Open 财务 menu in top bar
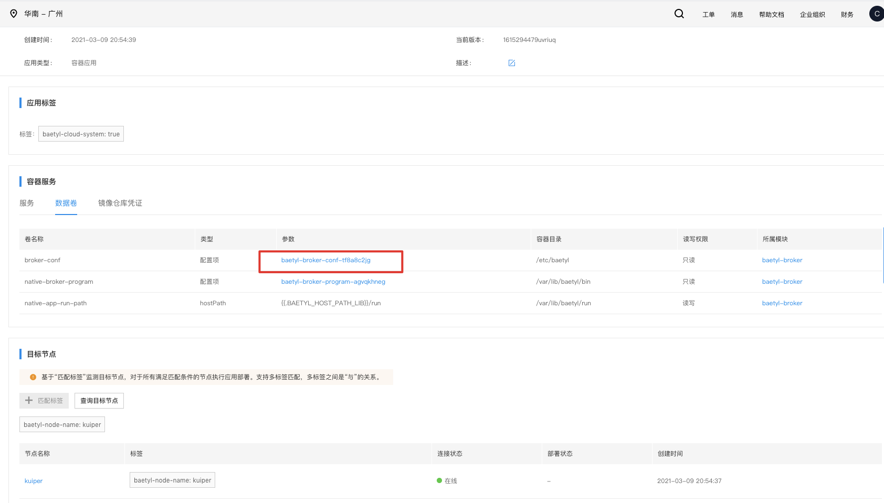This screenshot has height=503, width=884. tap(847, 15)
